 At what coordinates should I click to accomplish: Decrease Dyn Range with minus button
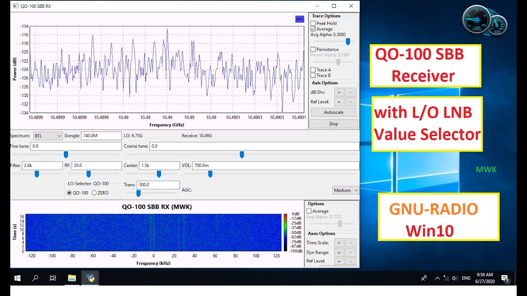(350, 252)
